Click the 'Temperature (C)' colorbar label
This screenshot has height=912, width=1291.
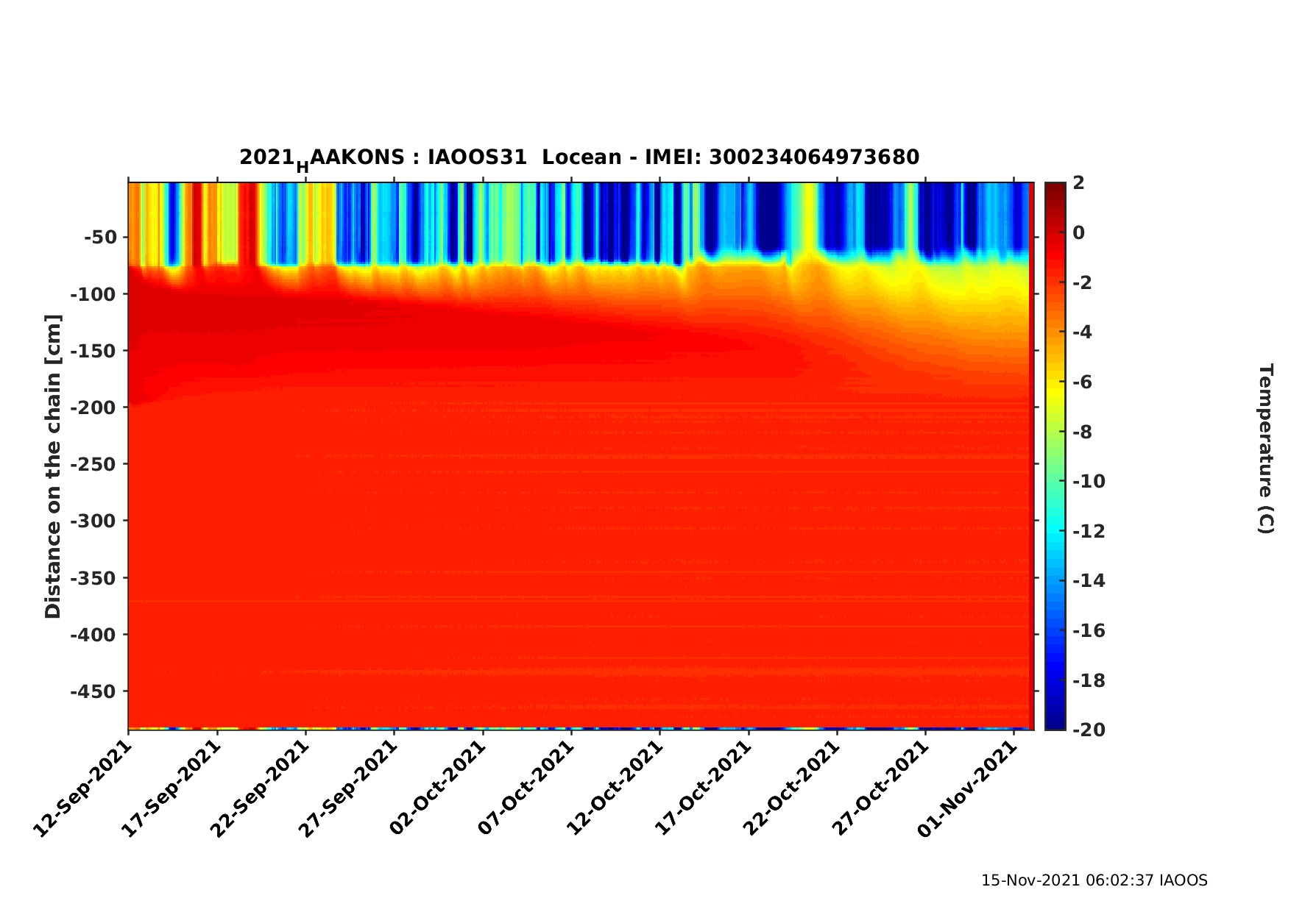pos(1265,448)
